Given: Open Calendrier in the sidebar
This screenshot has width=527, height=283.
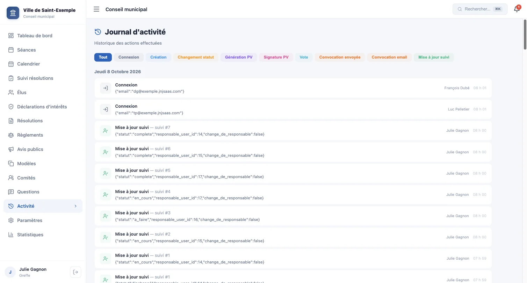Looking at the screenshot, I should pyautogui.click(x=43, y=64).
